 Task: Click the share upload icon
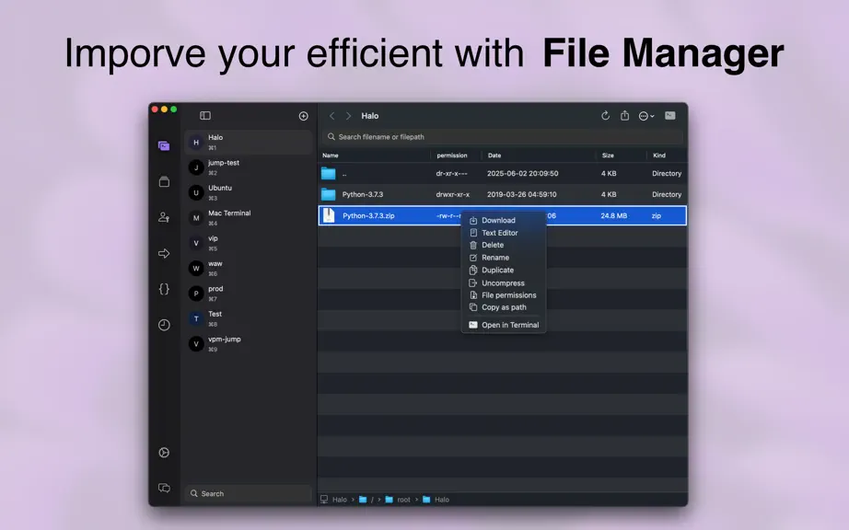point(625,116)
